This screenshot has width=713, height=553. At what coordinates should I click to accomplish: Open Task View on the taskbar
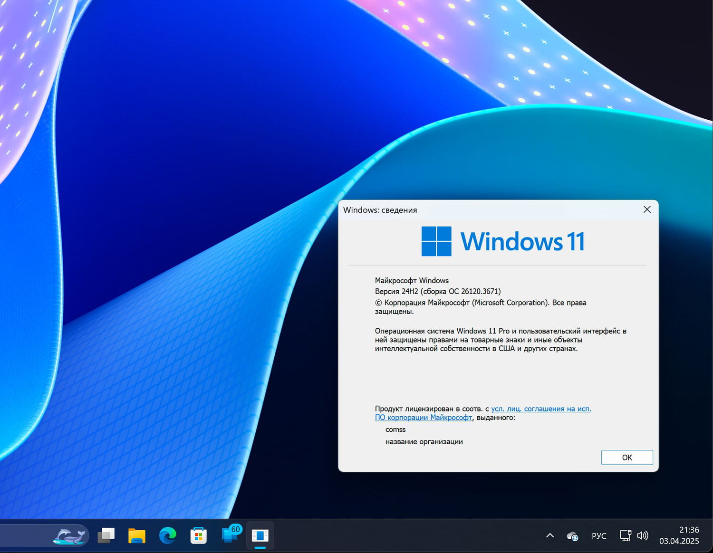(x=106, y=535)
